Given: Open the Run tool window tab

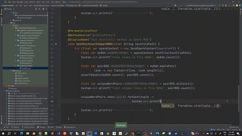Looking at the screenshot, I should (6, 127).
